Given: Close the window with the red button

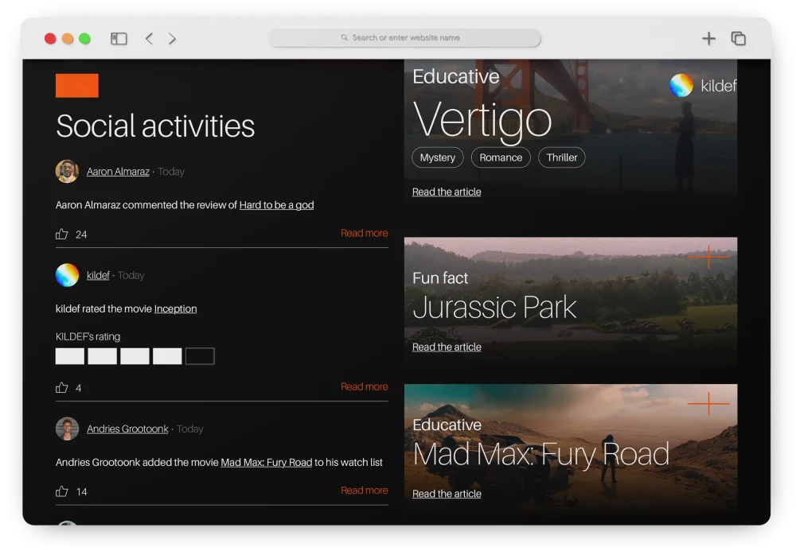Looking at the screenshot, I should 50,38.
